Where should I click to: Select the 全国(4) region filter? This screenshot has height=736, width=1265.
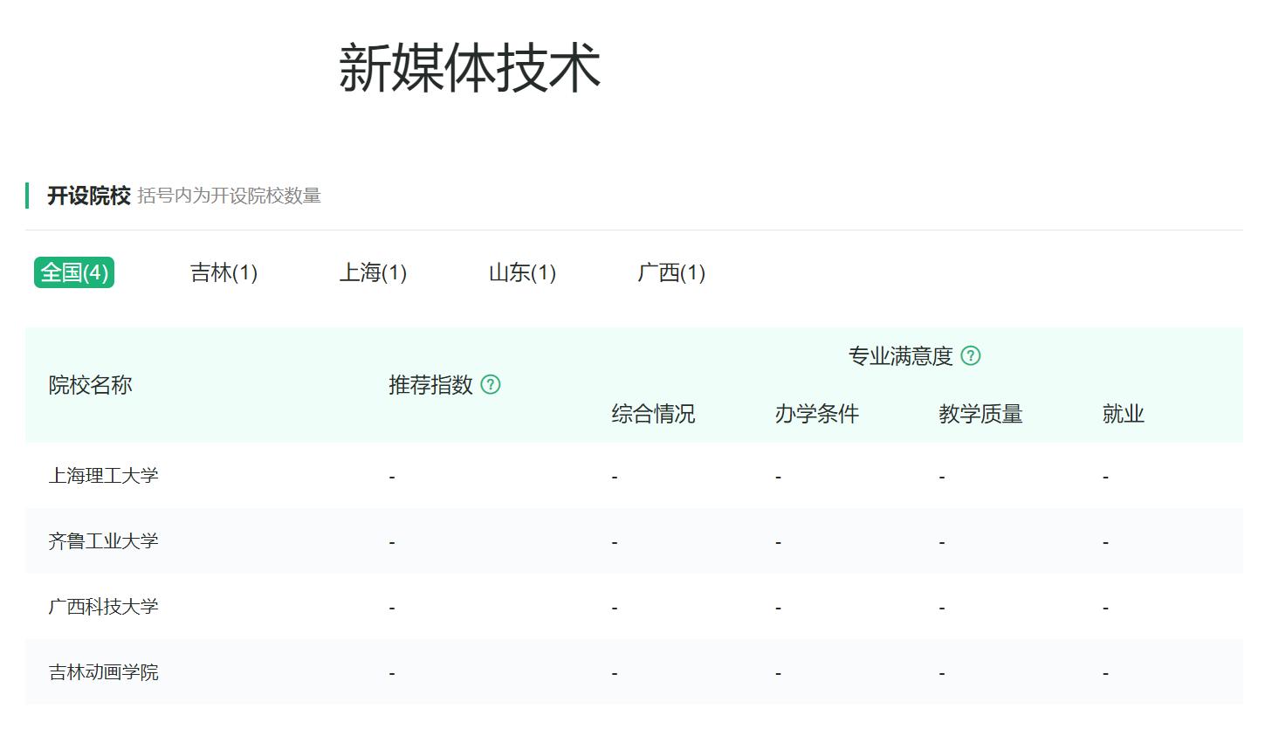pyautogui.click(x=74, y=272)
